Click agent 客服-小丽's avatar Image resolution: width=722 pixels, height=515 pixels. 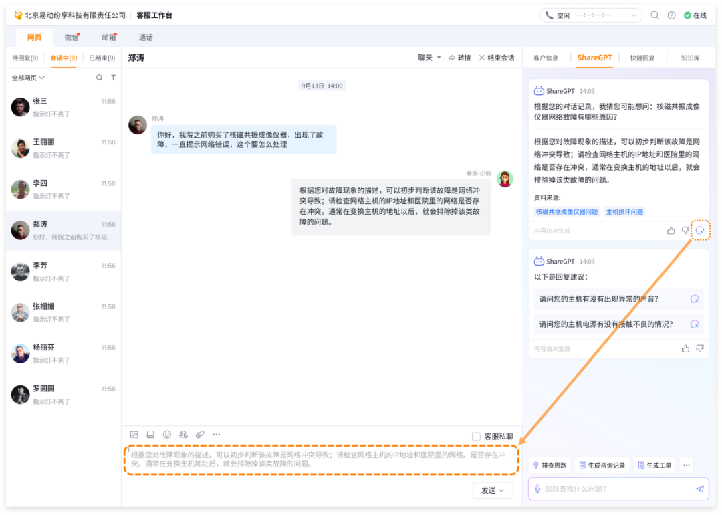coord(505,179)
